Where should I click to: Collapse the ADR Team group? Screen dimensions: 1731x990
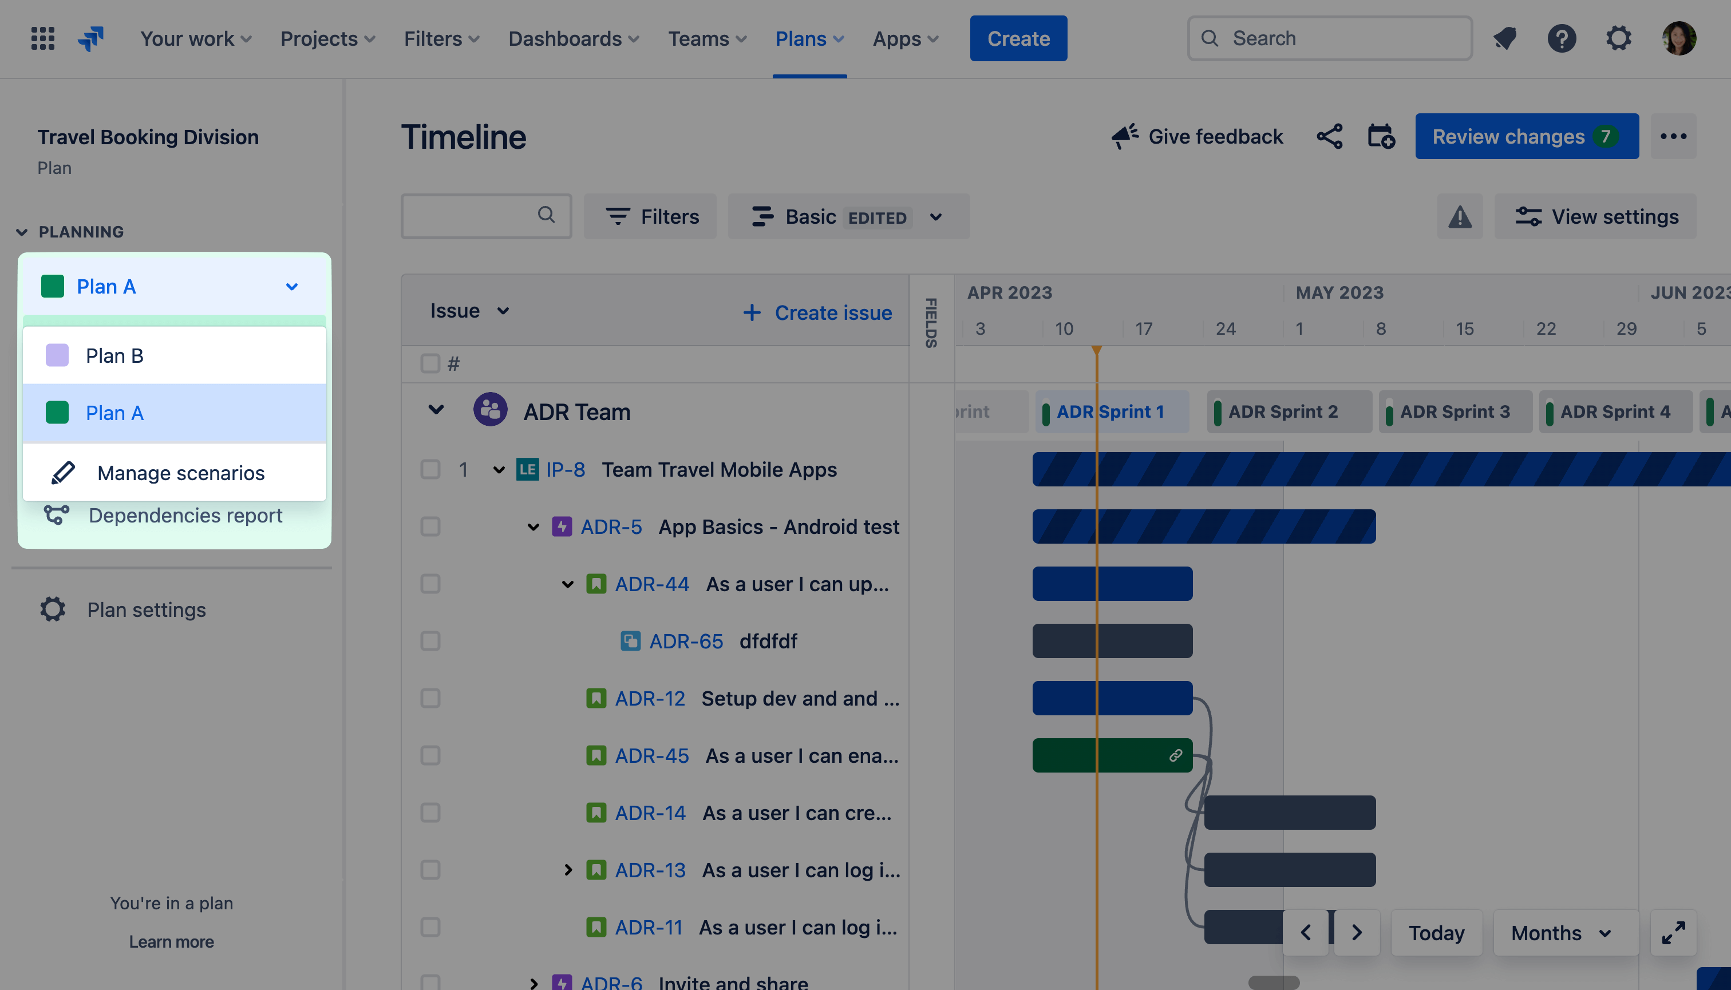tap(436, 410)
